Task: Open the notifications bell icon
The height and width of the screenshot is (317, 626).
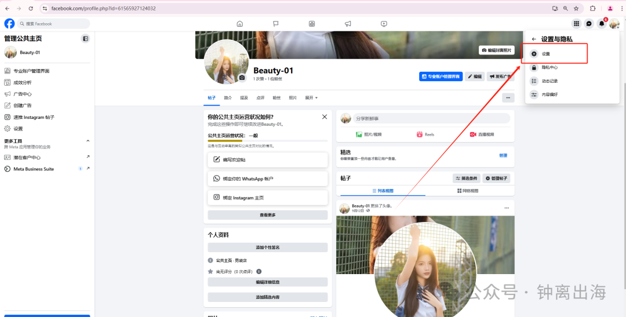Action: tap(602, 24)
